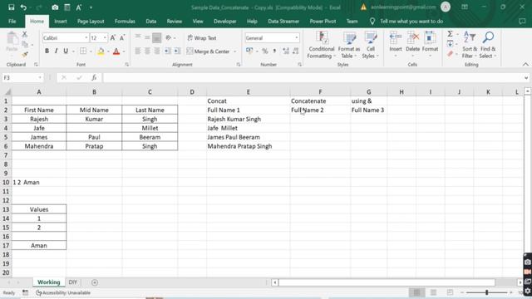
Task: Switch to the Formulas tab
Action: [x=125, y=22]
